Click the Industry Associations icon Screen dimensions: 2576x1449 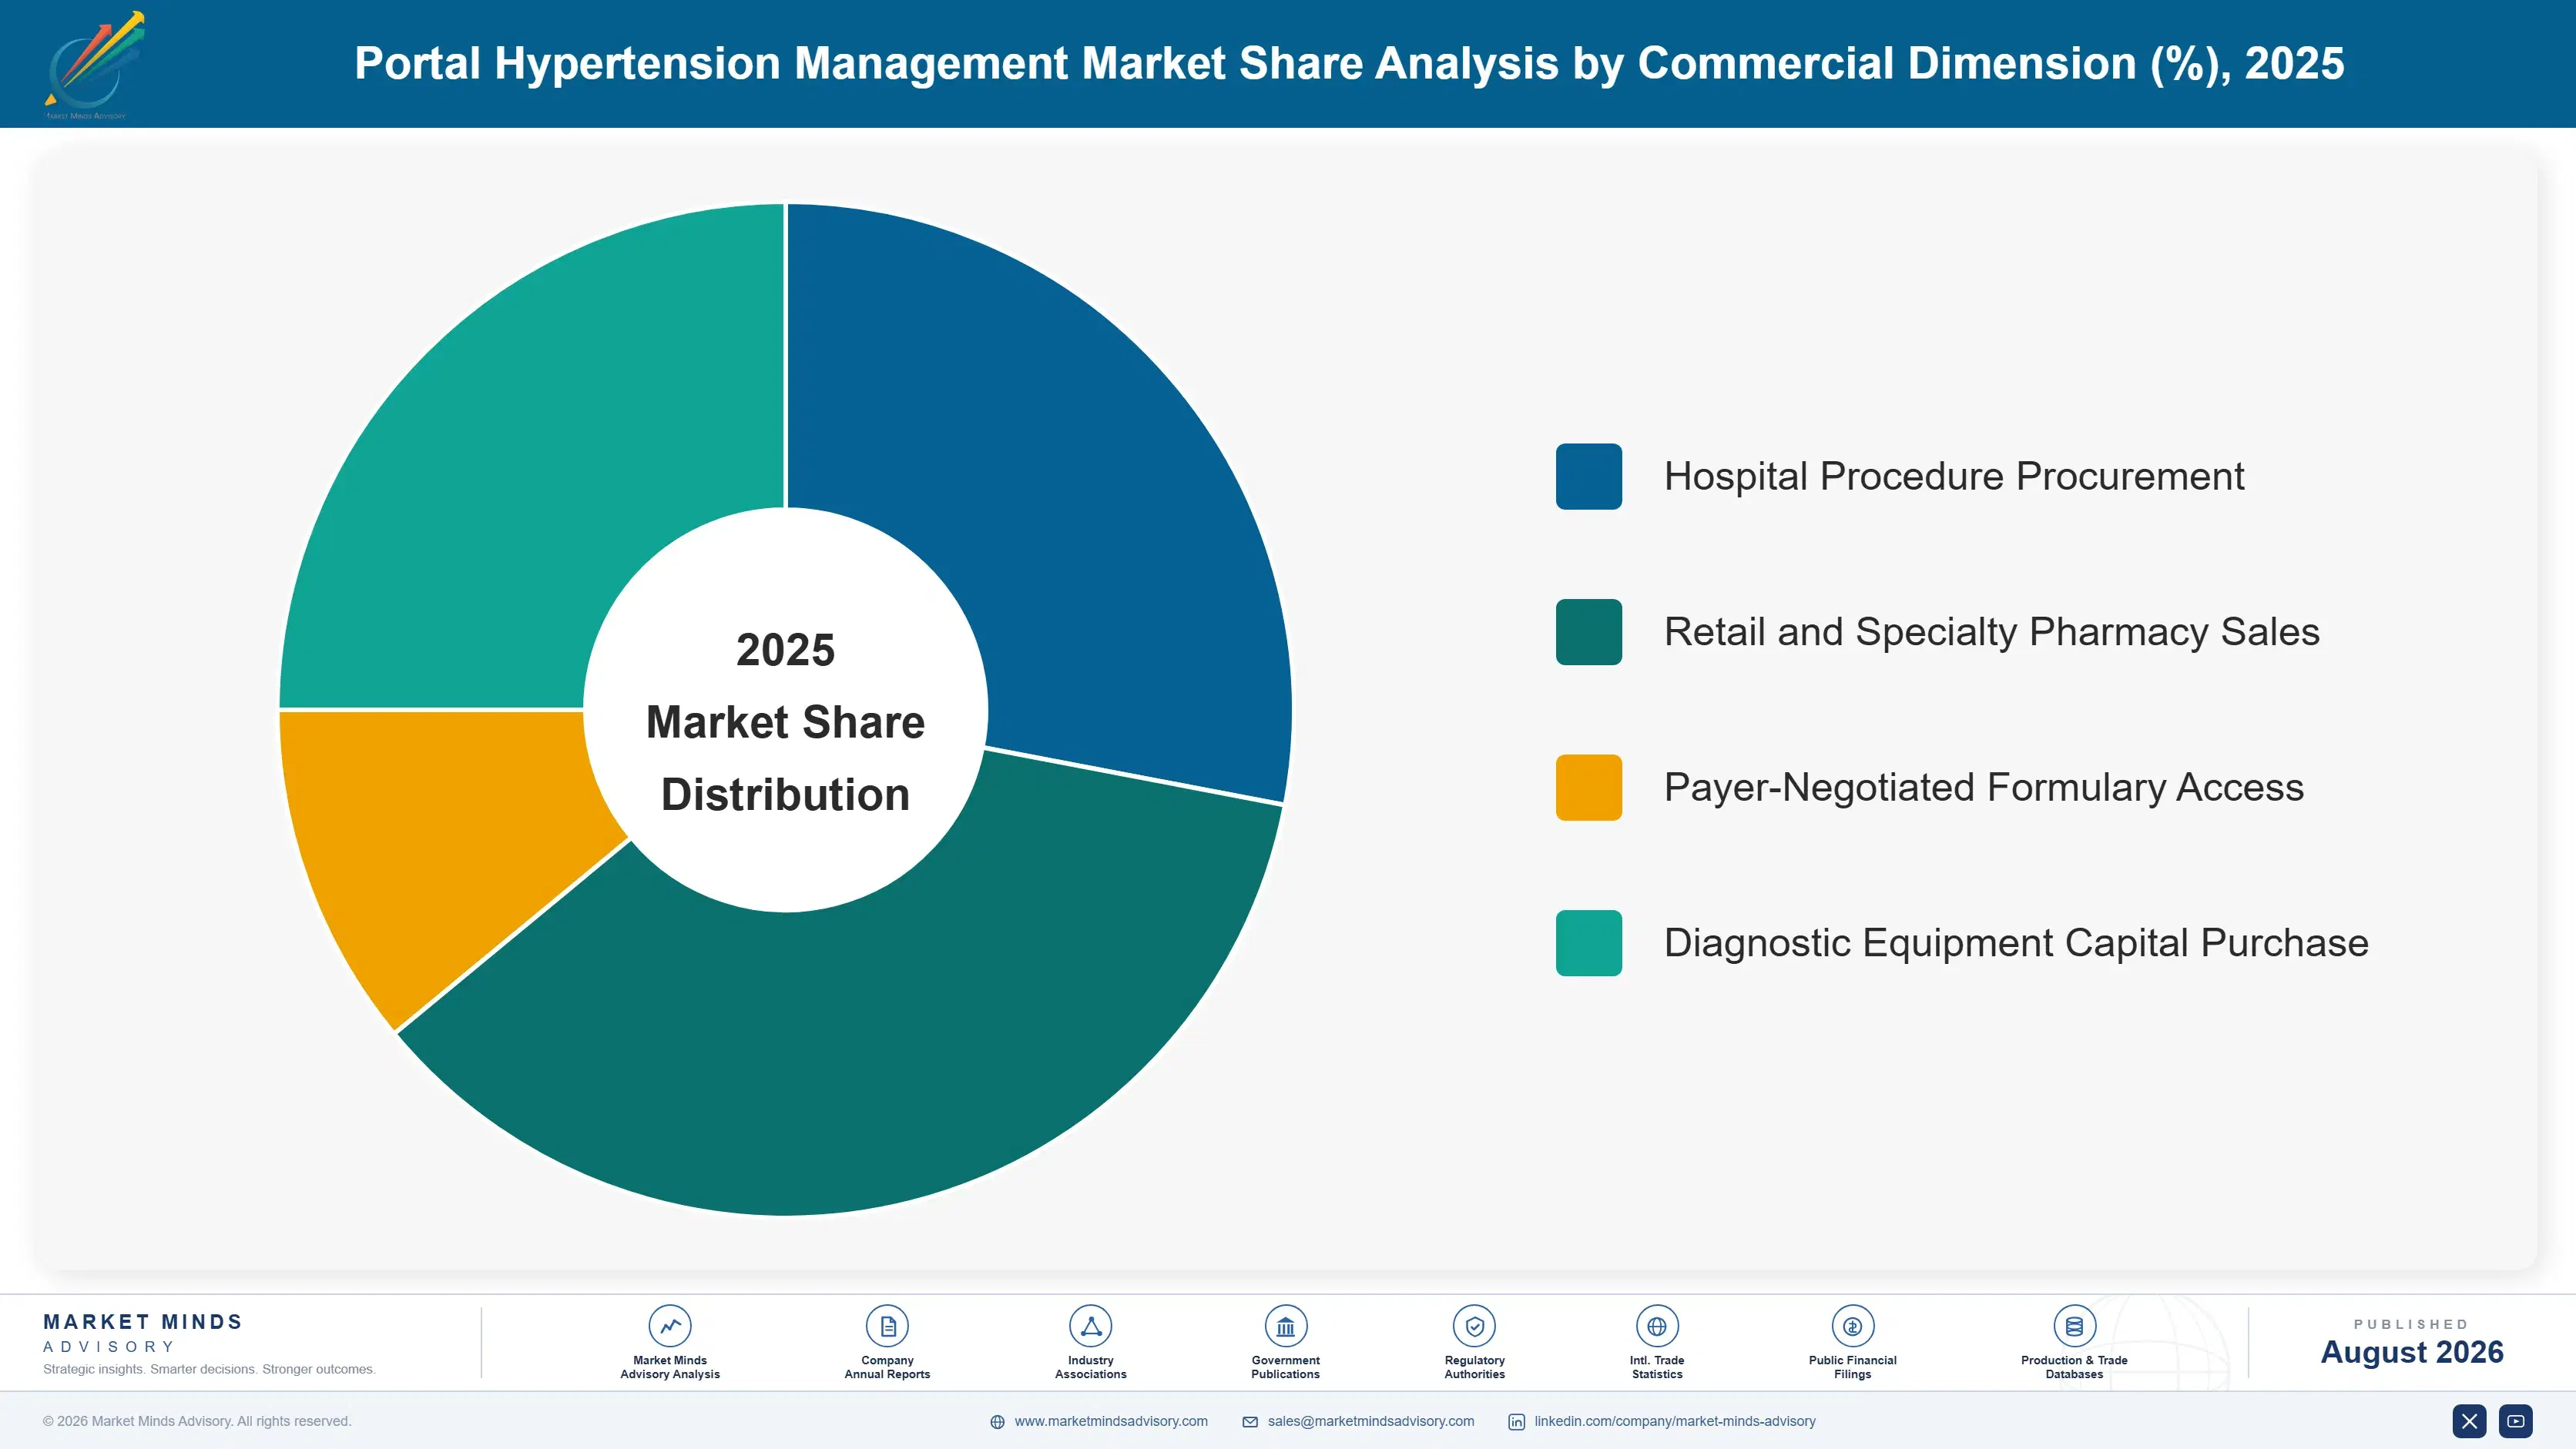1090,1326
